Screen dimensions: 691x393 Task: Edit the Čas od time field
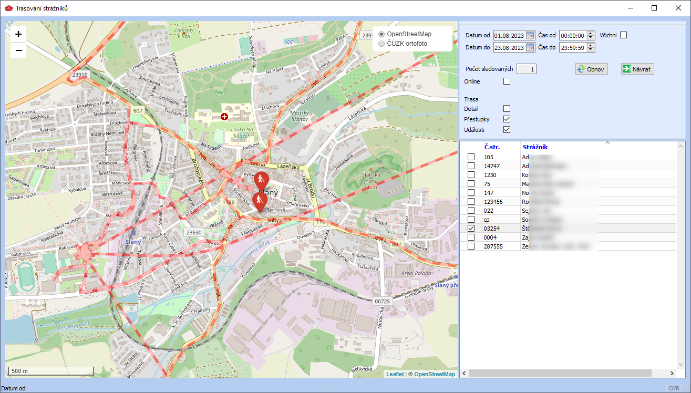[573, 35]
